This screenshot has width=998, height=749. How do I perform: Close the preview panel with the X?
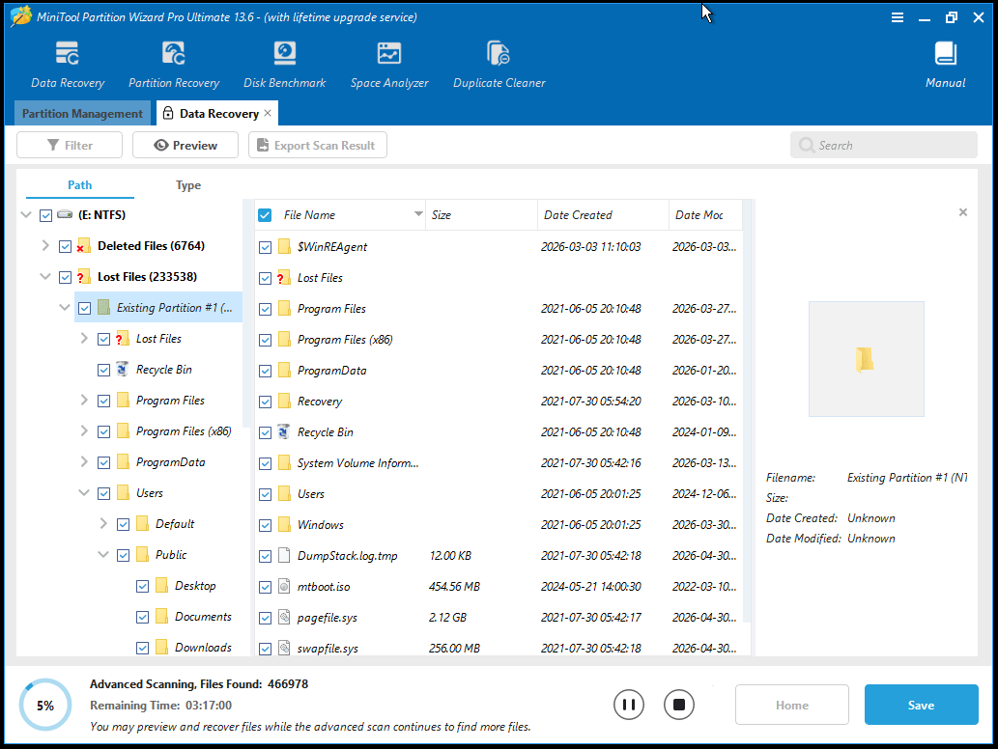[x=963, y=212]
